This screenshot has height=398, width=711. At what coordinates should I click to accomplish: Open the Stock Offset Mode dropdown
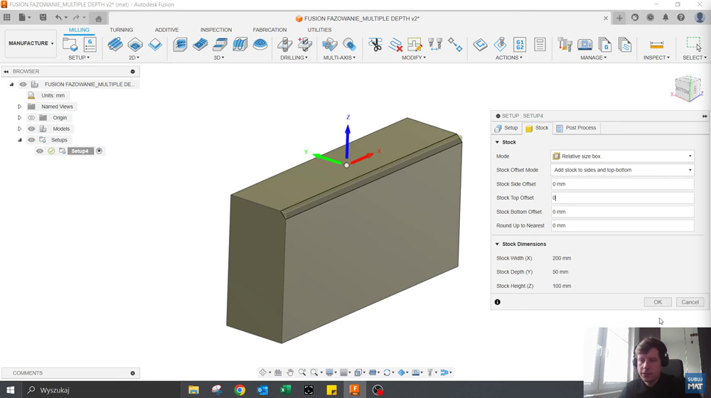[x=622, y=170]
